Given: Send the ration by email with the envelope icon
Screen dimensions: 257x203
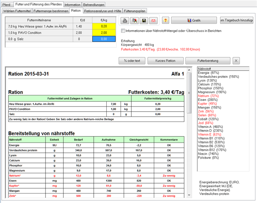Looking at the screenshot, I should pyautogui.click(x=153, y=21).
